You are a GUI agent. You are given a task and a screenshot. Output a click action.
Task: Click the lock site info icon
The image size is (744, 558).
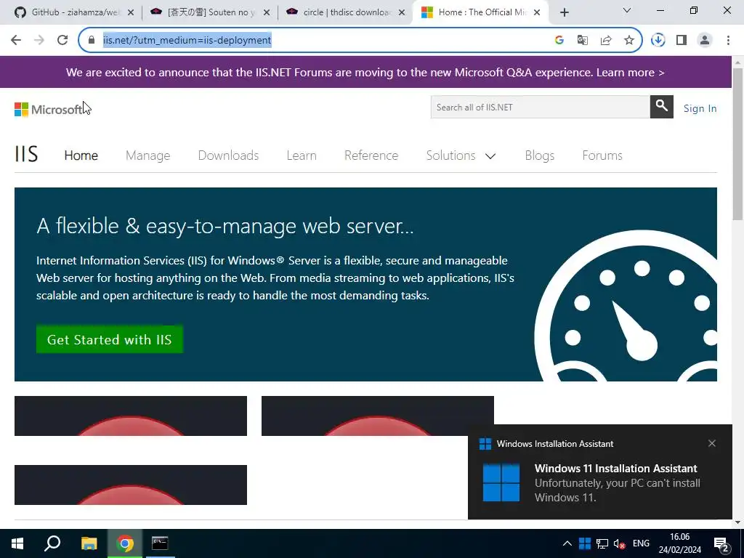click(92, 41)
